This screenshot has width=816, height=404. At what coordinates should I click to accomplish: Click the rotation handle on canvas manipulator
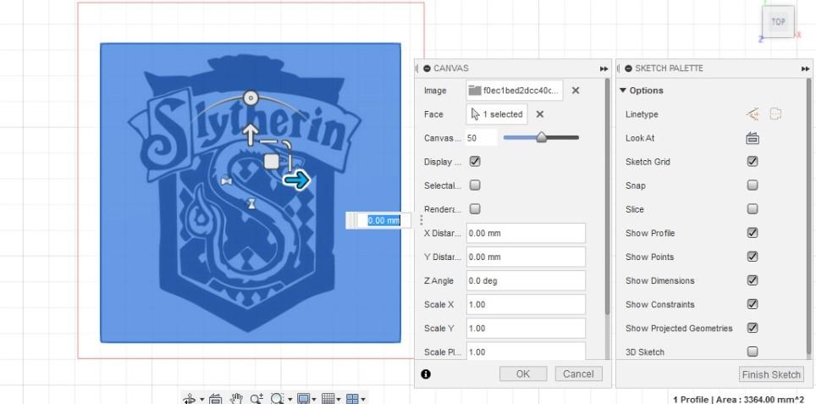[x=251, y=97]
